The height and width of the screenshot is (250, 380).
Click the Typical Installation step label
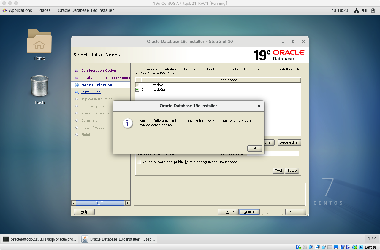(97, 99)
